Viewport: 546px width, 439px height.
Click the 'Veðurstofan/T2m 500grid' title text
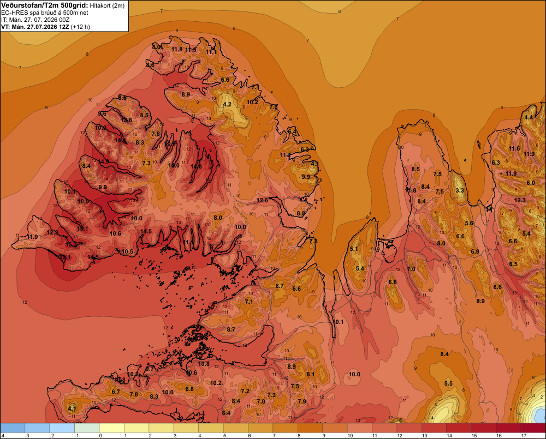(45, 5)
